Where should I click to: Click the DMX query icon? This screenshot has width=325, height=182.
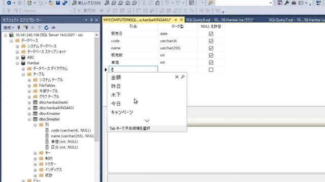click(x=121, y=3)
